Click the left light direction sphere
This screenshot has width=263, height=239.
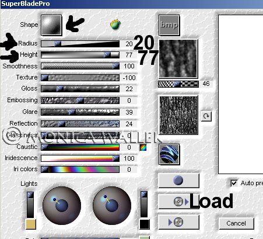tap(62, 206)
